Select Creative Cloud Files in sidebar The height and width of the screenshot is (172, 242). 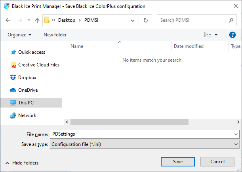[38, 65]
